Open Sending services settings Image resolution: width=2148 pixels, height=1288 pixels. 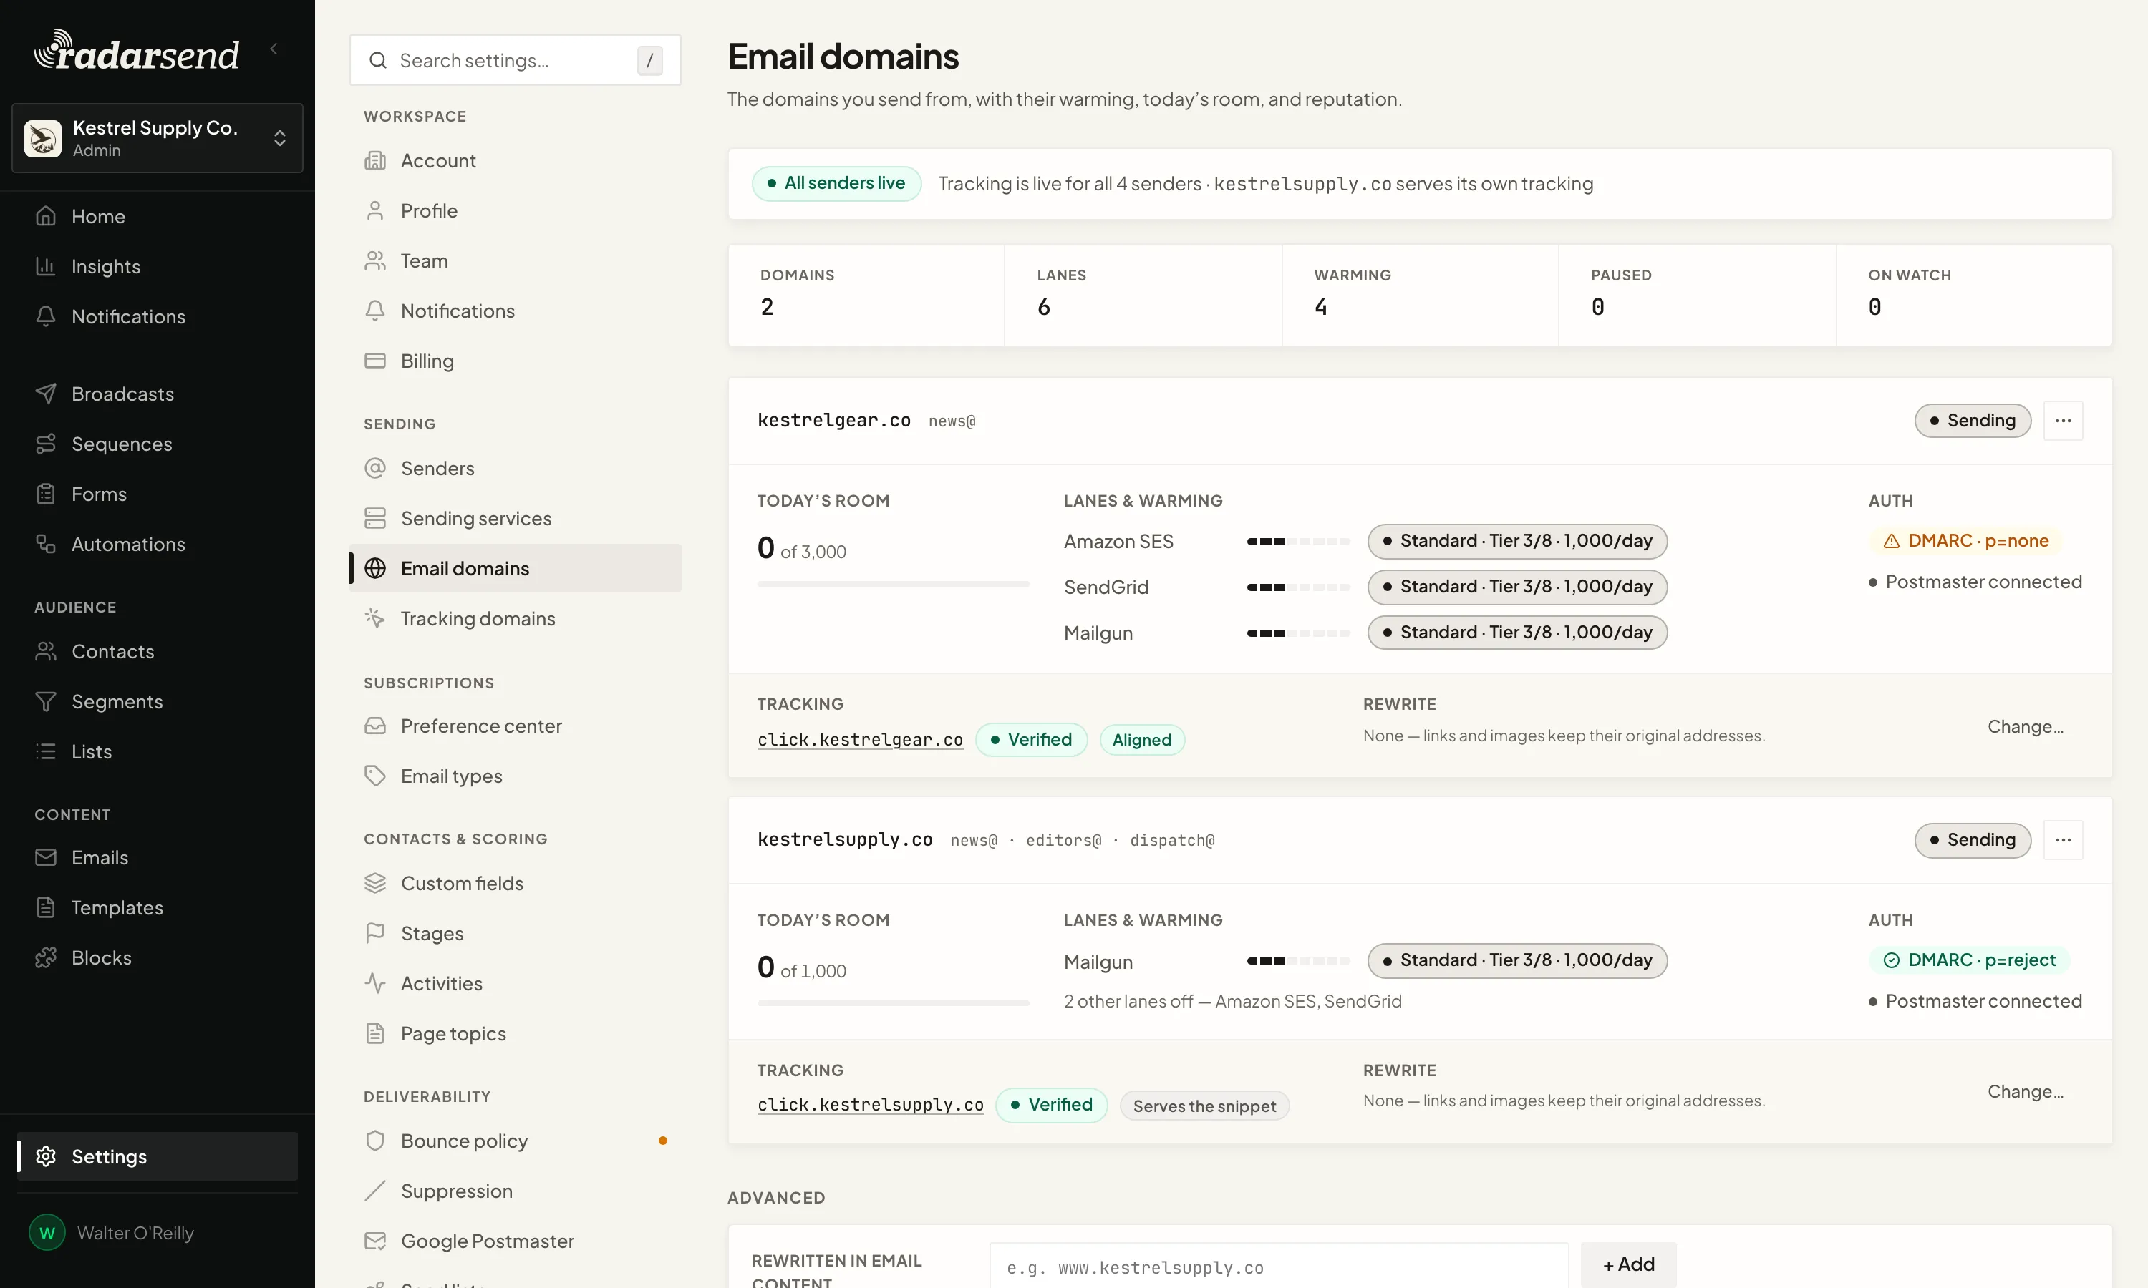pyautogui.click(x=515, y=518)
